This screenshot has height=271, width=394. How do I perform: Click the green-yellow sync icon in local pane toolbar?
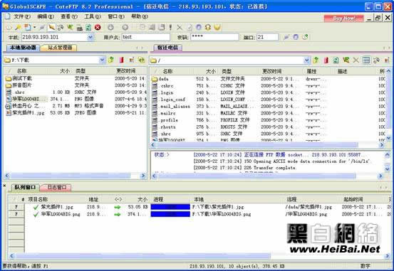tap(142, 60)
